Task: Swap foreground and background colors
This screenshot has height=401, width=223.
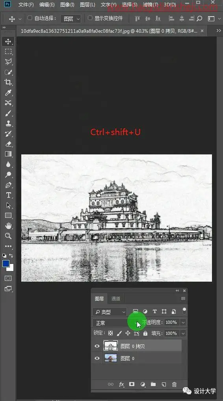Action: pos(11,255)
